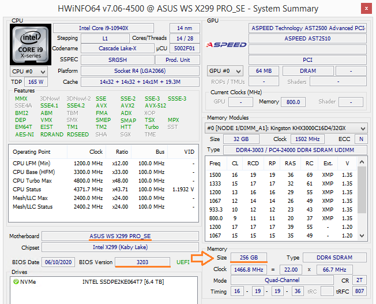Viewport: 376px width, 304px height.
Task: Click the tRFC 807 value
Action: [359, 291]
